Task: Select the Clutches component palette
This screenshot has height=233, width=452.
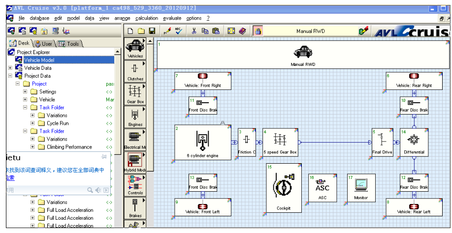Action: tap(135, 71)
